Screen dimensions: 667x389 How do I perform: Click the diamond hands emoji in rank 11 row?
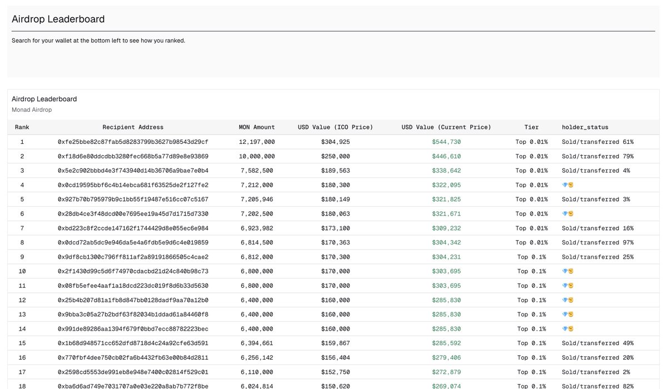point(568,286)
